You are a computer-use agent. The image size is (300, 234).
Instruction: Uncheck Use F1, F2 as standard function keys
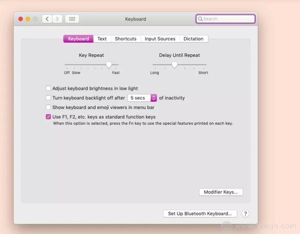(48, 117)
